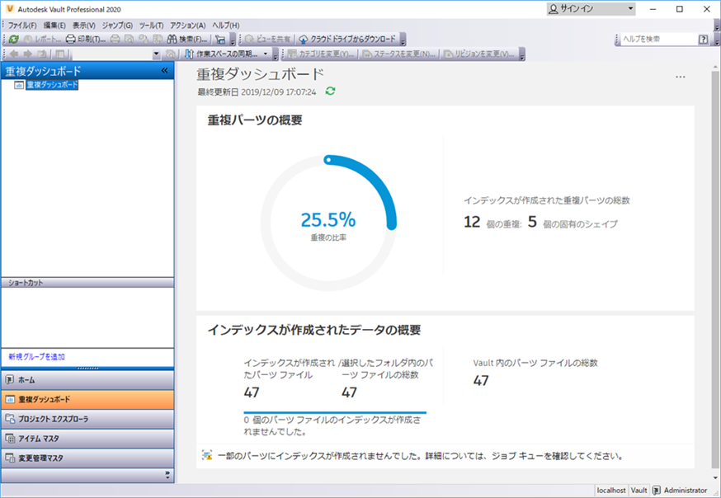The image size is (721, 498).
Task: Open the empty navigation combo box dropdown
Action: coord(156,54)
